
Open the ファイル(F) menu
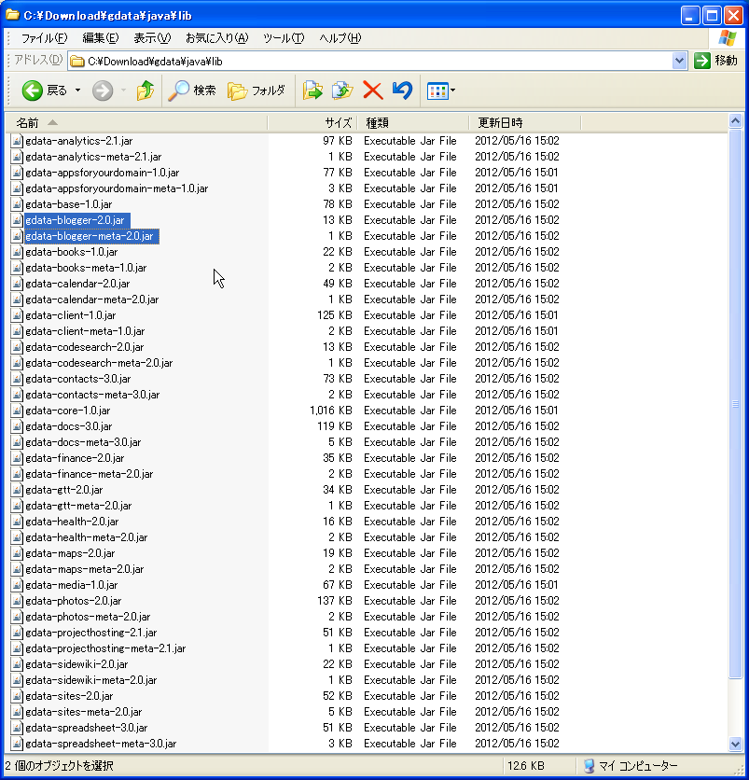pos(44,38)
